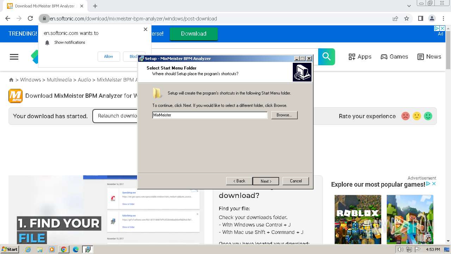Open the Multimedia breadcrumb link

[x=59, y=80]
